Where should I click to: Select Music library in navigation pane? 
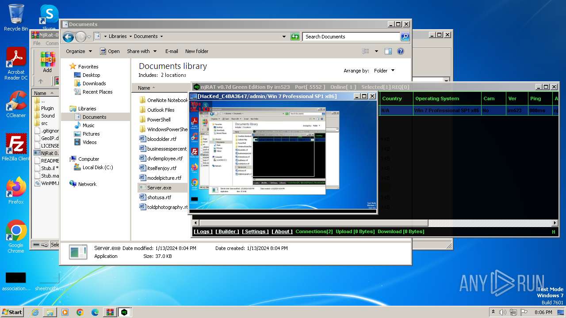click(88, 125)
